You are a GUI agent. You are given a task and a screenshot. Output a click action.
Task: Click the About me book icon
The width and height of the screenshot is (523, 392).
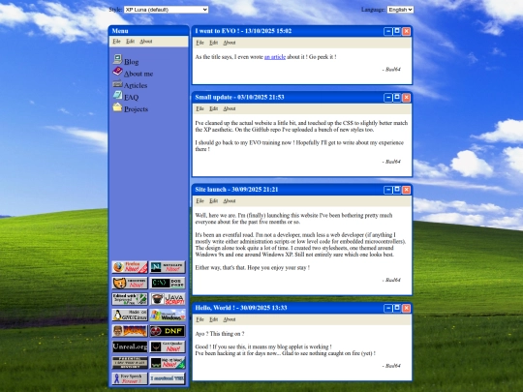(117, 71)
